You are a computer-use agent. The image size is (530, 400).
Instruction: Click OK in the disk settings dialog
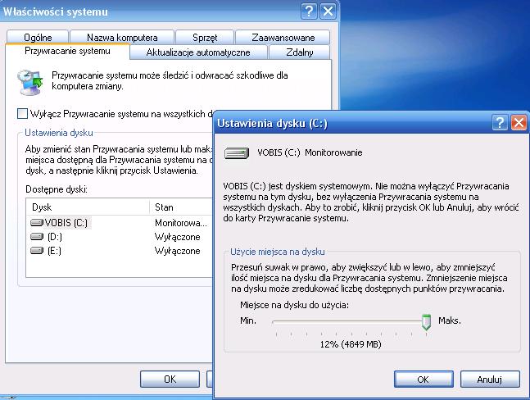point(424,379)
